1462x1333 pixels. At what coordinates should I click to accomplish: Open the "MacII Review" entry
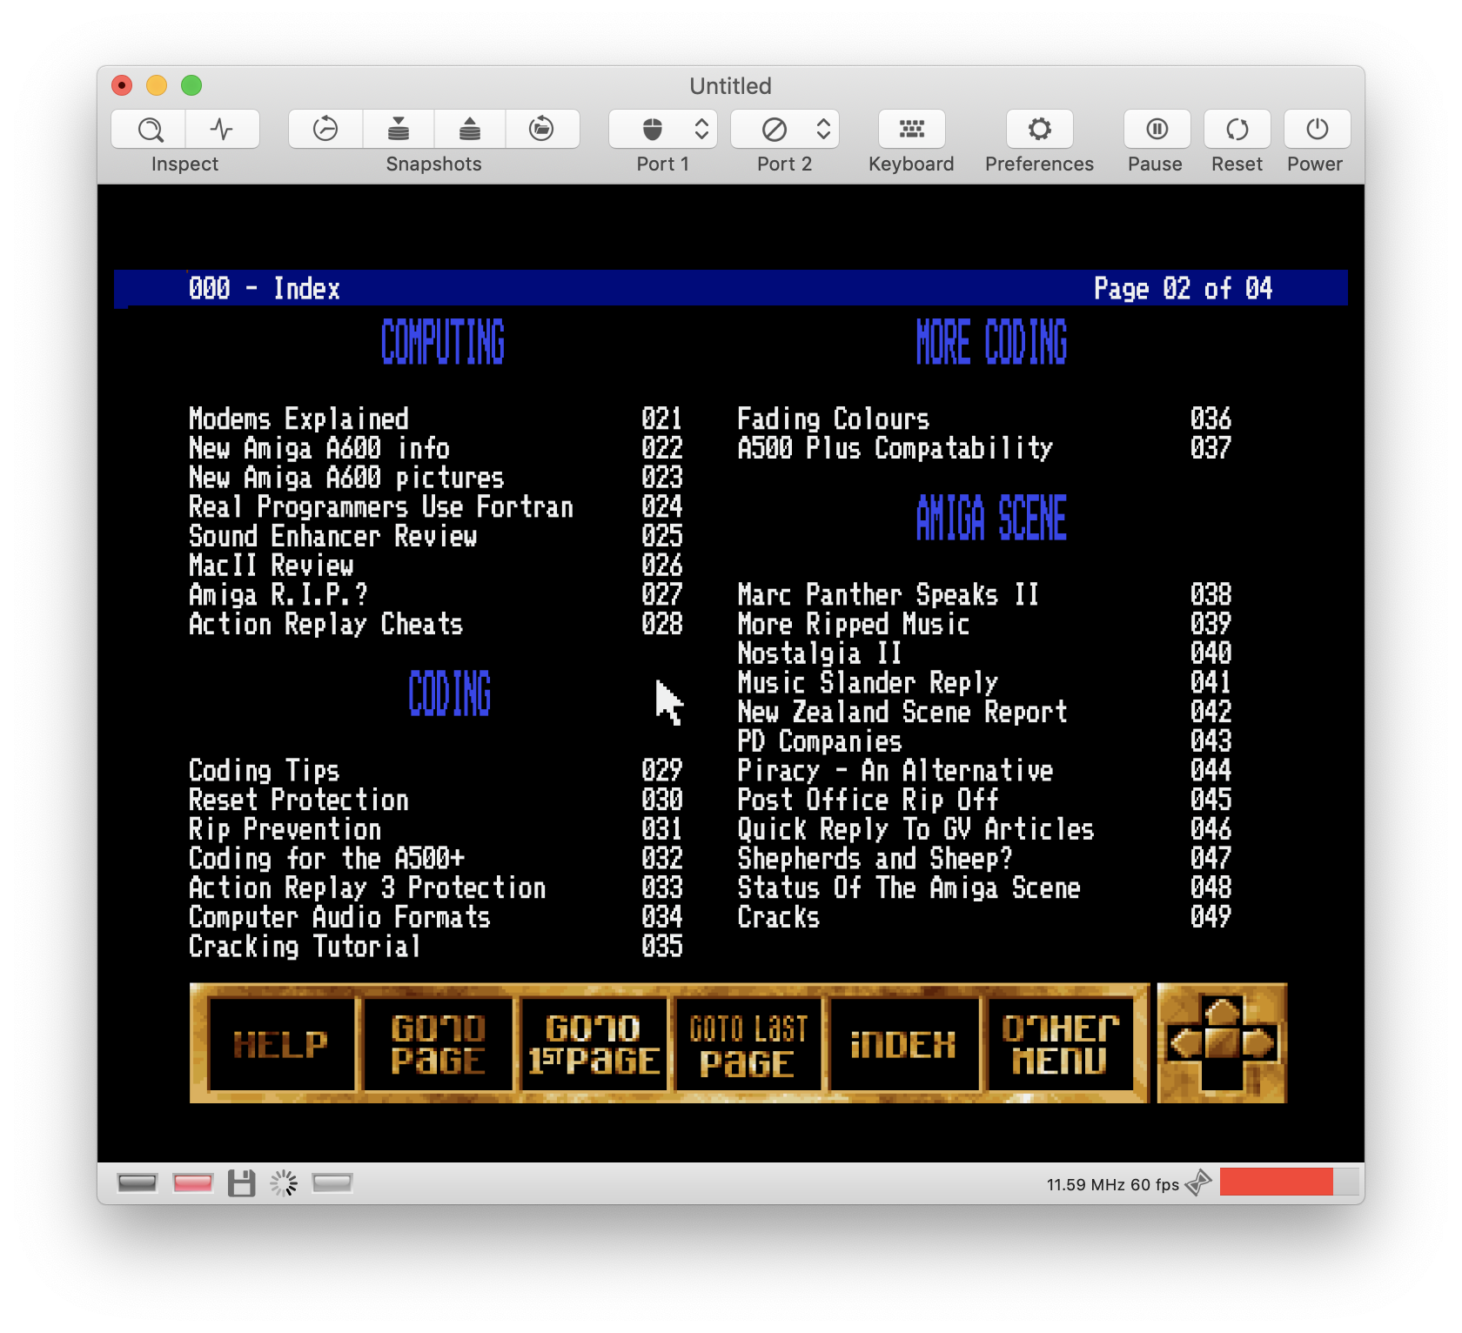(x=272, y=566)
